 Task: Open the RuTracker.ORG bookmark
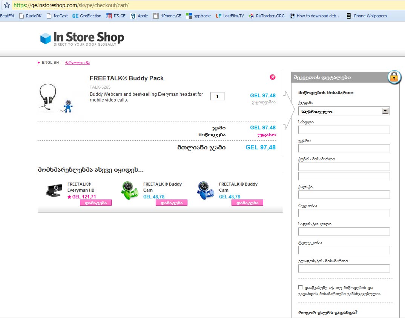pos(267,16)
